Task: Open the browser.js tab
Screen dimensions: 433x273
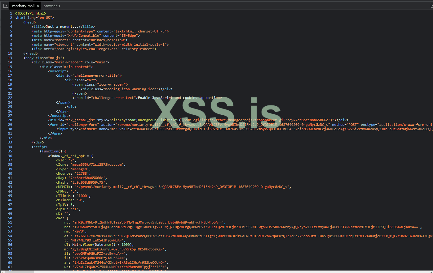Action: [52, 6]
